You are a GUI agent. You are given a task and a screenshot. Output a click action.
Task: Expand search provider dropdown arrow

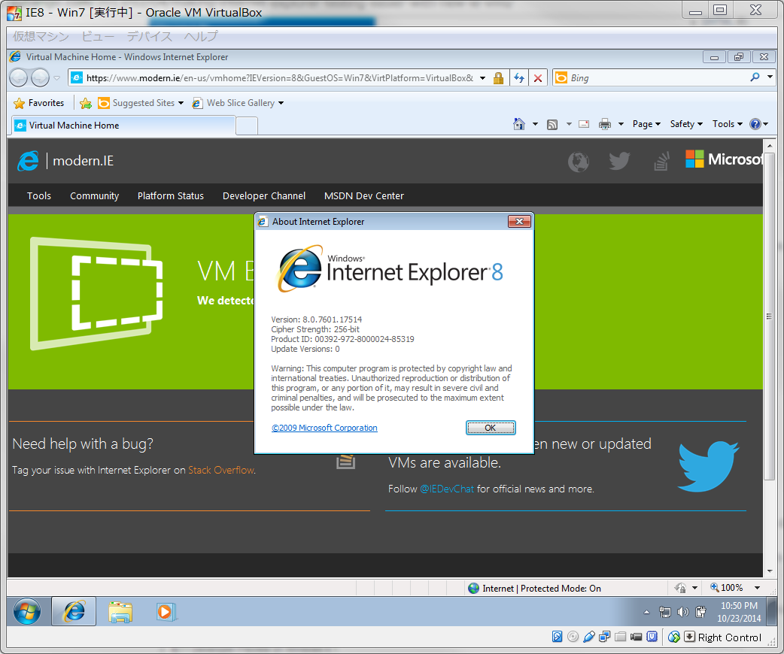tap(770, 77)
